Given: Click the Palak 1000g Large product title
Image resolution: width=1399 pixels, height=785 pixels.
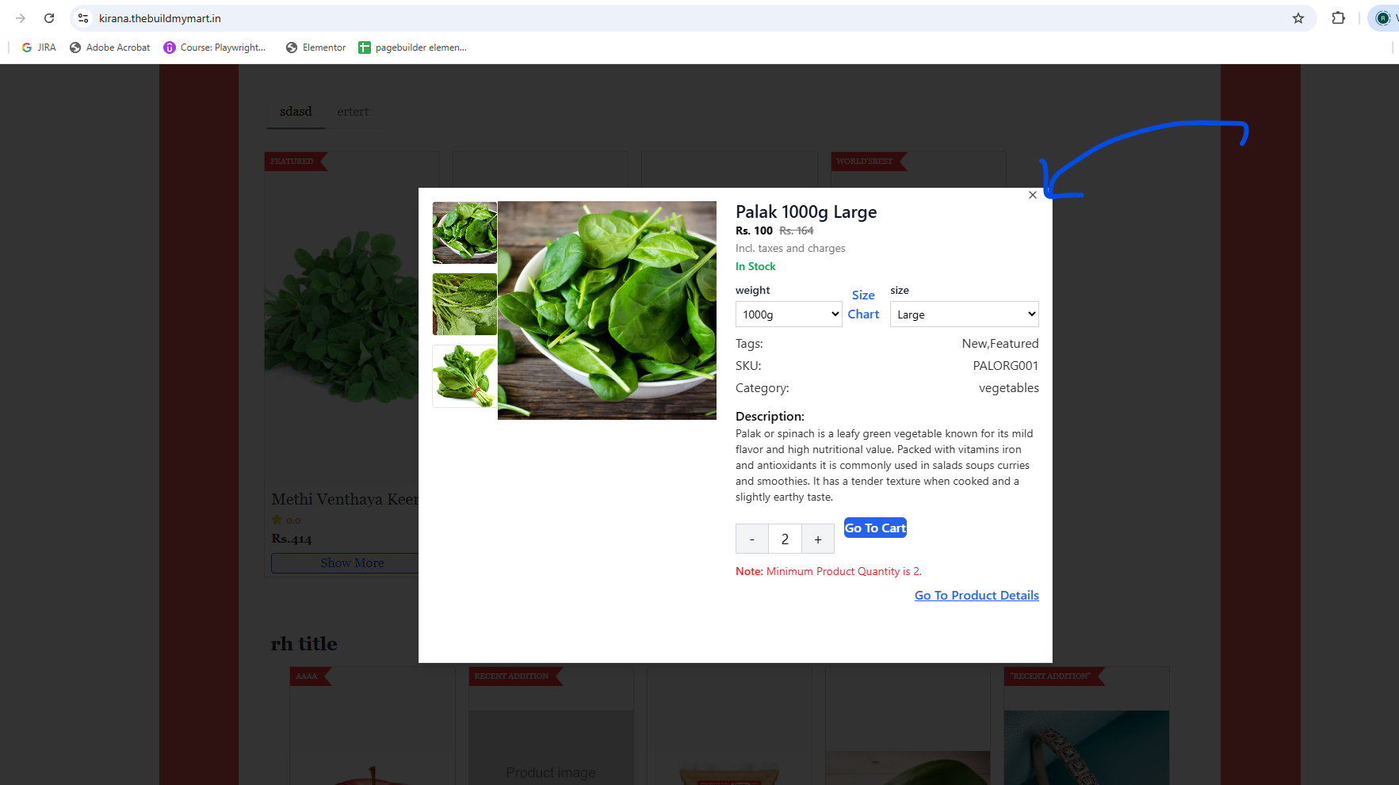Looking at the screenshot, I should (x=806, y=211).
